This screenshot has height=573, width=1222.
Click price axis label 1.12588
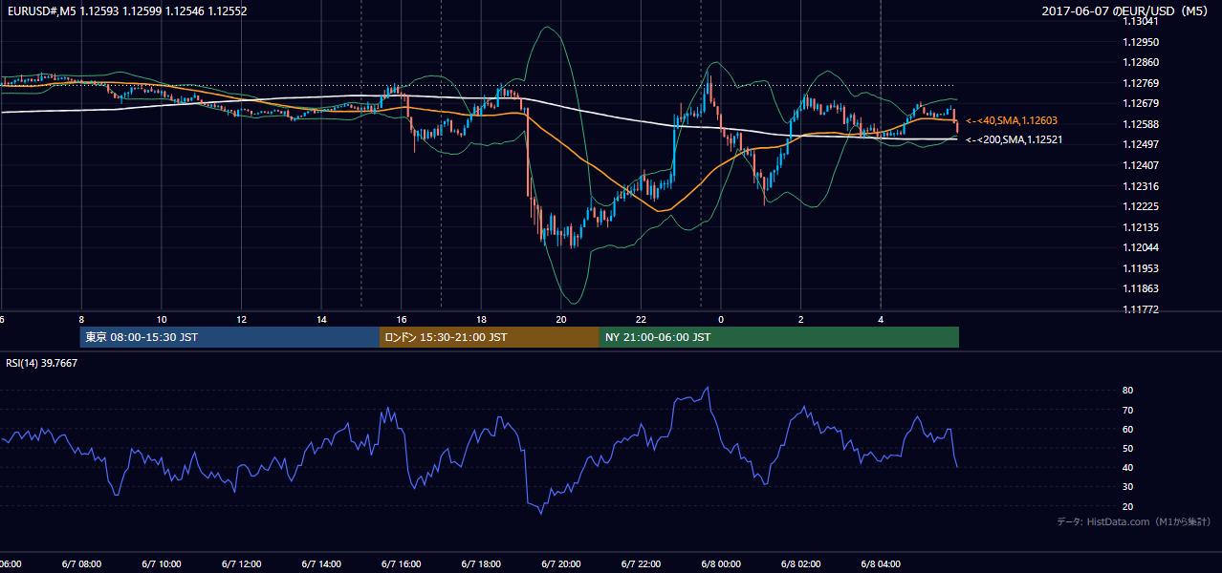1140,124
